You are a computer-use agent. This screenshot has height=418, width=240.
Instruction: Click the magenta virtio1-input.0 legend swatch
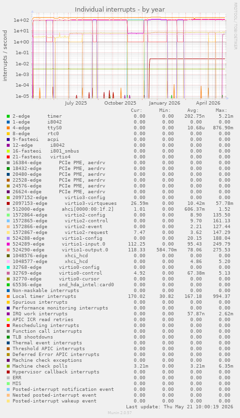(x=8, y=244)
